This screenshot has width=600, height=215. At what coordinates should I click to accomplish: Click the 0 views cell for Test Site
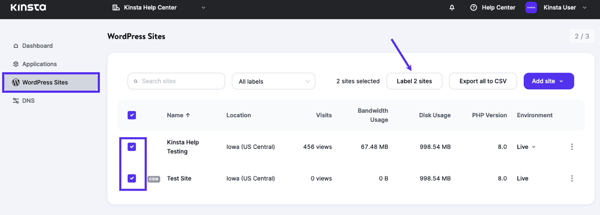321,178
